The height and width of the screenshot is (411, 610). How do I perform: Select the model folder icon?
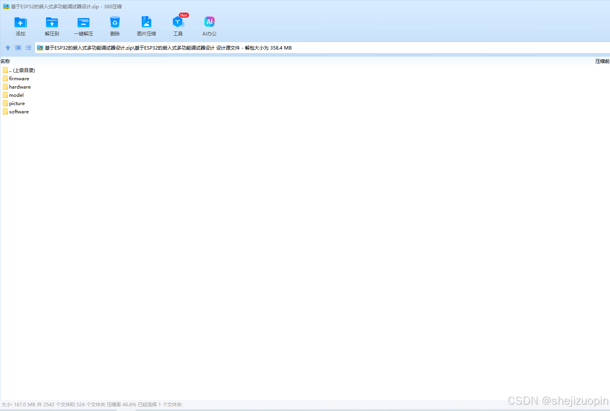[5, 95]
